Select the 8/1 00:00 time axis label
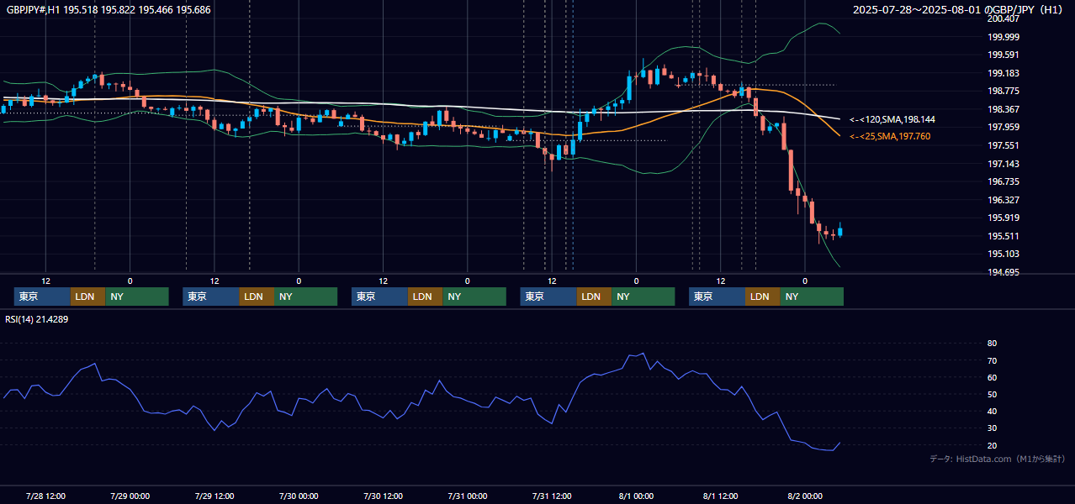Image resolution: width=1075 pixels, height=504 pixels. (636, 496)
